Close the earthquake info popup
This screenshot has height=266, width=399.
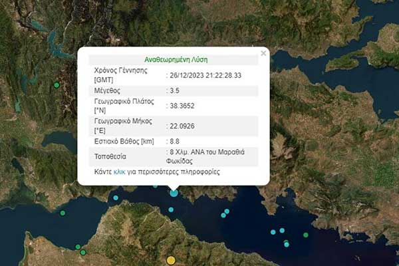263,53
